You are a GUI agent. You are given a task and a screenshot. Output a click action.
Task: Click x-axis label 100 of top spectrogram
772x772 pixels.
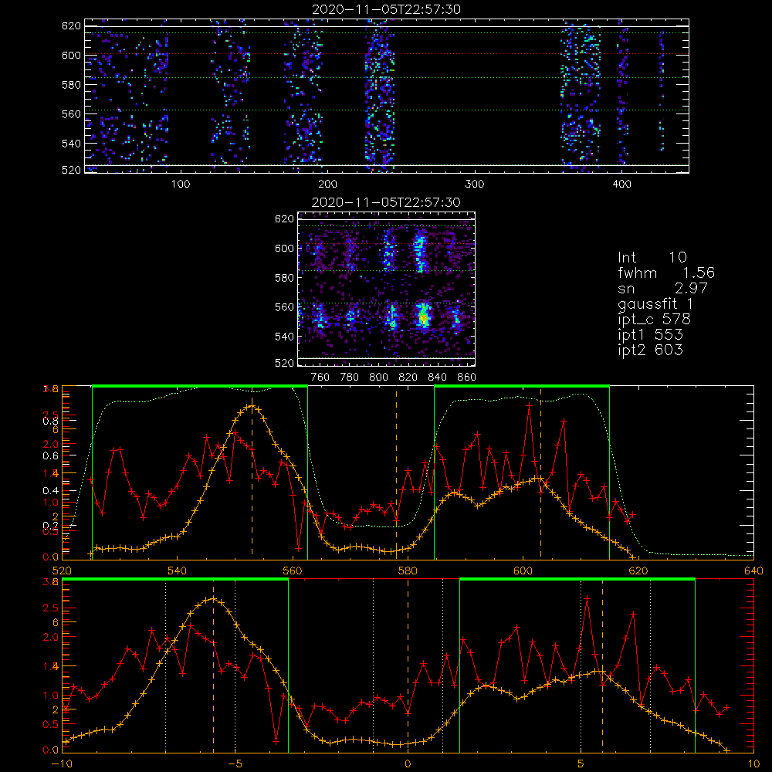pyautogui.click(x=180, y=185)
